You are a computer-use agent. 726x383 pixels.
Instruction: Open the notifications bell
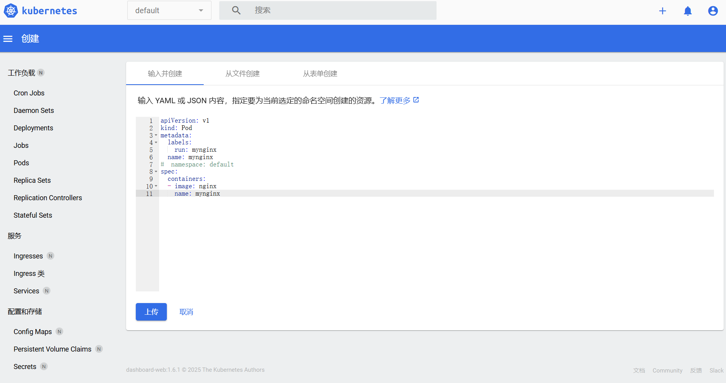[688, 11]
